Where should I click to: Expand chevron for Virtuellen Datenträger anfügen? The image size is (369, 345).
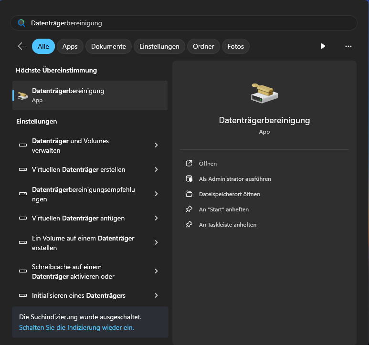point(156,218)
